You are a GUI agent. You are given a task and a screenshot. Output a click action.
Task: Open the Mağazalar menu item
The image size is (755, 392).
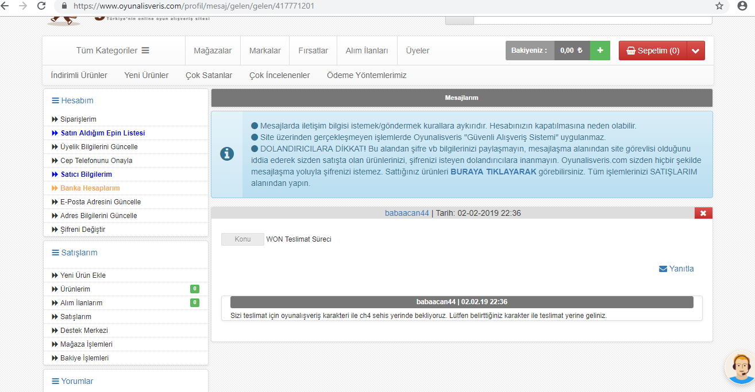pyautogui.click(x=213, y=51)
